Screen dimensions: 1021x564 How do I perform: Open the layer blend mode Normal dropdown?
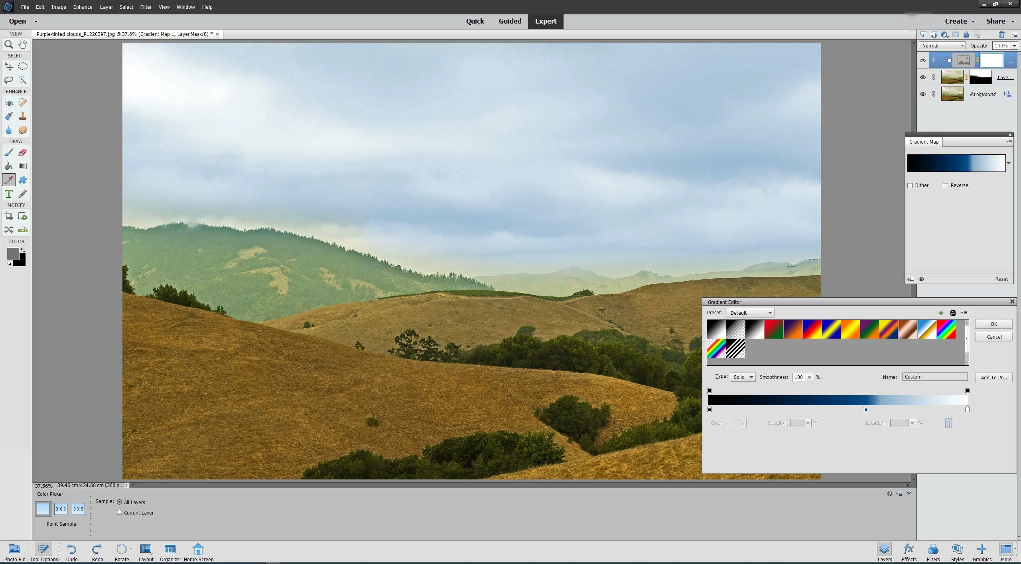tap(942, 45)
